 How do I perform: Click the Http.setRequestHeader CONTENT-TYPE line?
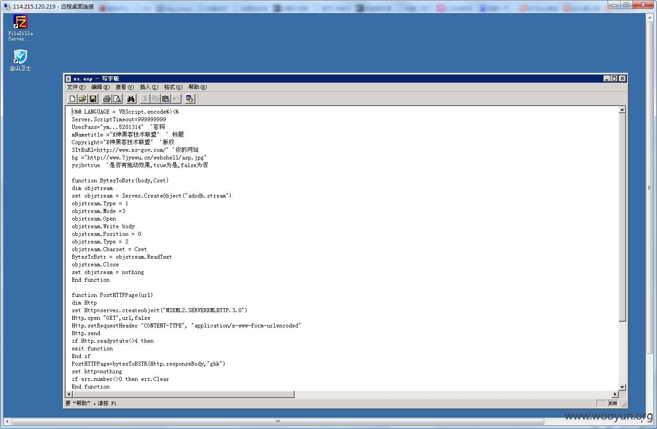[186, 326]
